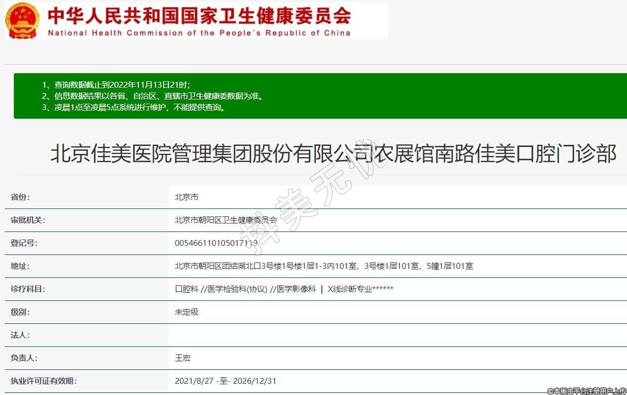Image resolution: width=627 pixels, height=395 pixels.
Task: Select the clinic address text value
Action: [x=323, y=266]
